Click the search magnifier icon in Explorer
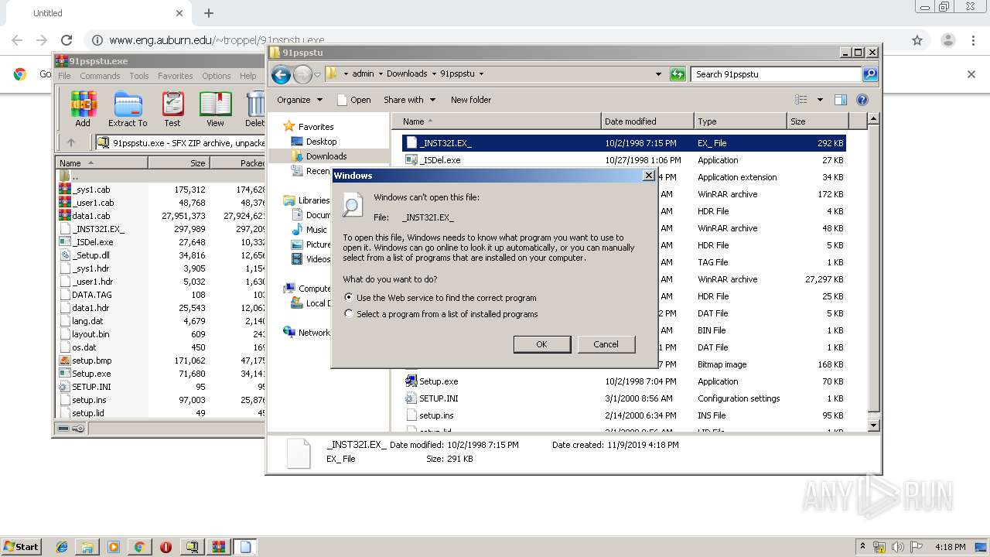Viewport: 990px width, 557px height. pyautogui.click(x=870, y=74)
